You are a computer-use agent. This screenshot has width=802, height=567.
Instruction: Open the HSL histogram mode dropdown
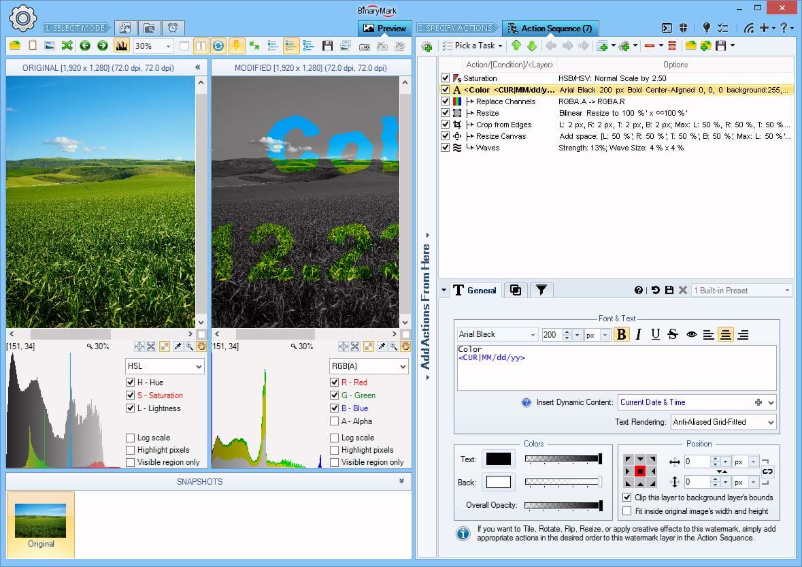pyautogui.click(x=165, y=366)
